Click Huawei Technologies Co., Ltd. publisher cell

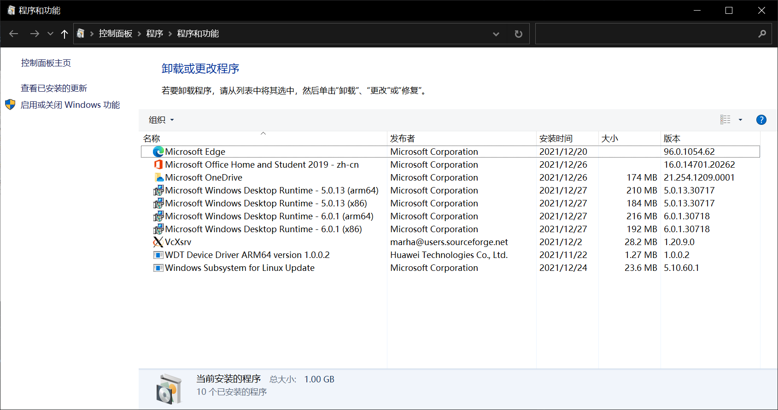click(449, 255)
